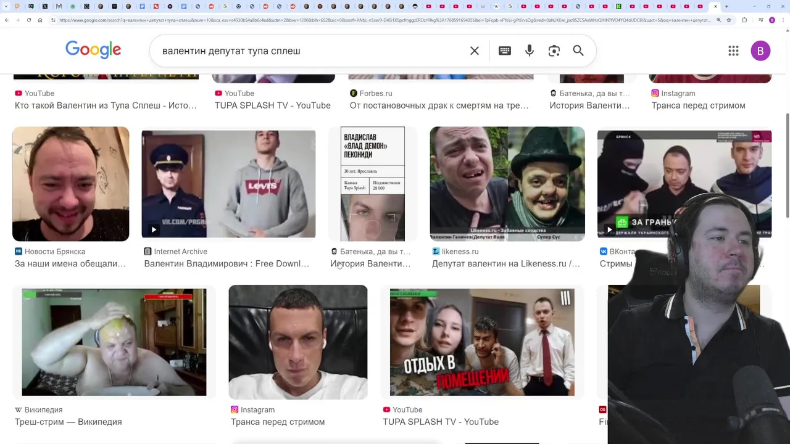The image size is (790, 444).
Task: Open 'Валентин Владимирович : Free Downl...' result
Action: click(227, 264)
